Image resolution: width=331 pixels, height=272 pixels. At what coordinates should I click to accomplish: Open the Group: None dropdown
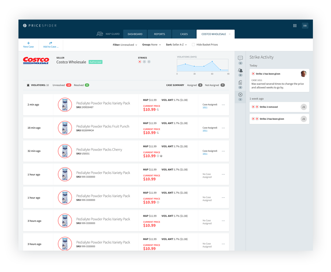pyautogui.click(x=151, y=45)
